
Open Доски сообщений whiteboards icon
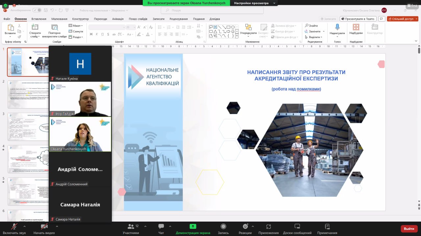[297, 226]
